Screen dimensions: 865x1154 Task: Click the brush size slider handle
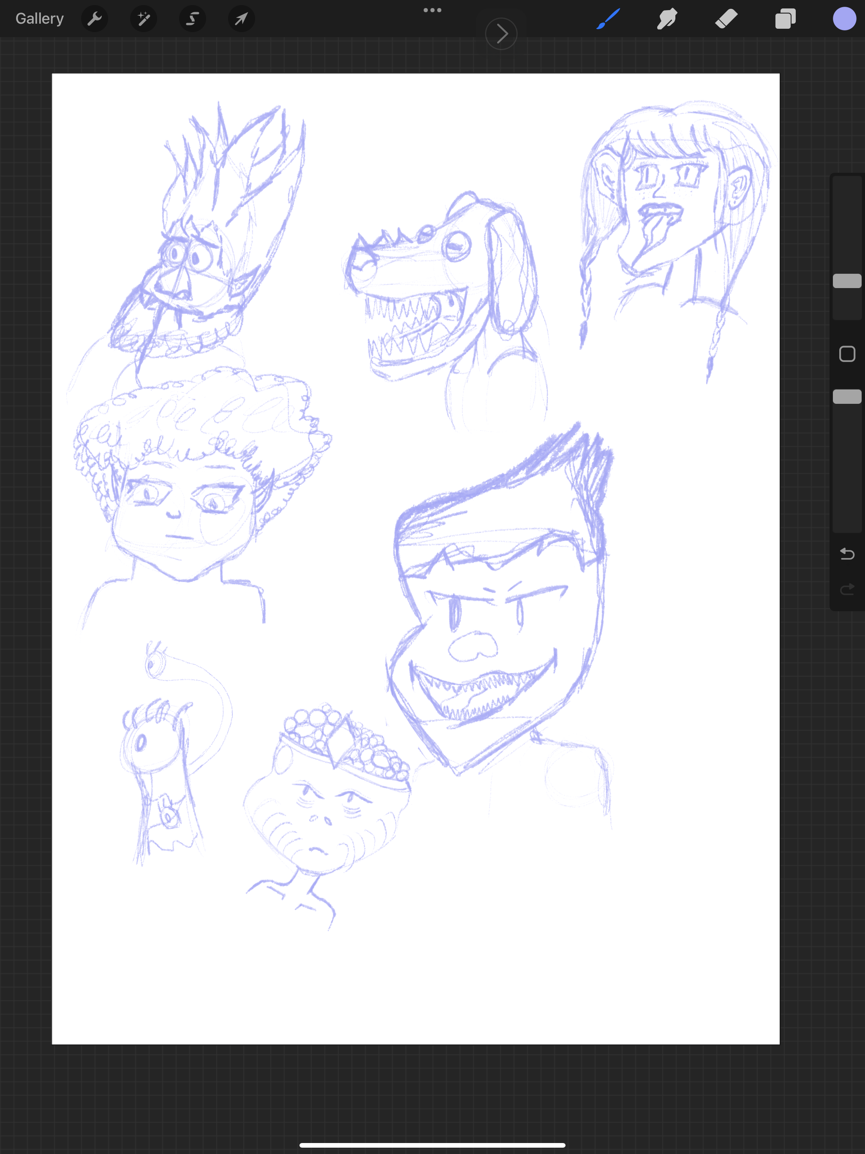point(847,281)
